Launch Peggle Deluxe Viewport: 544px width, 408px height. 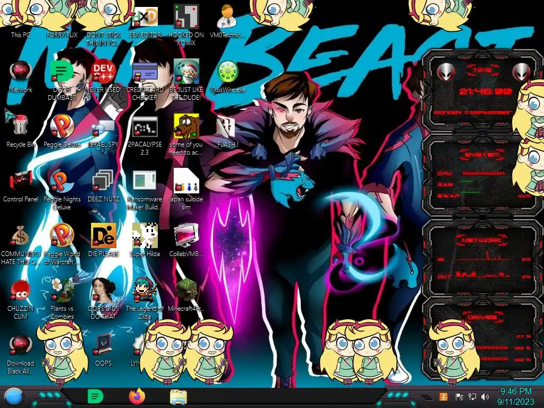click(x=62, y=126)
